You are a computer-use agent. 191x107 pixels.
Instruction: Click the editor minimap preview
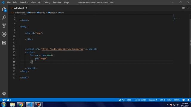point(177,18)
